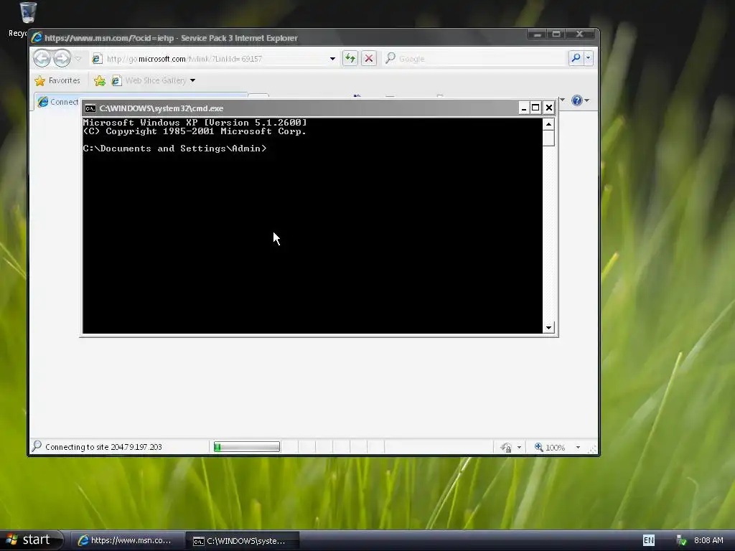Open the recent pages dropdown arrow
This screenshot has height=551, width=735.
point(78,59)
